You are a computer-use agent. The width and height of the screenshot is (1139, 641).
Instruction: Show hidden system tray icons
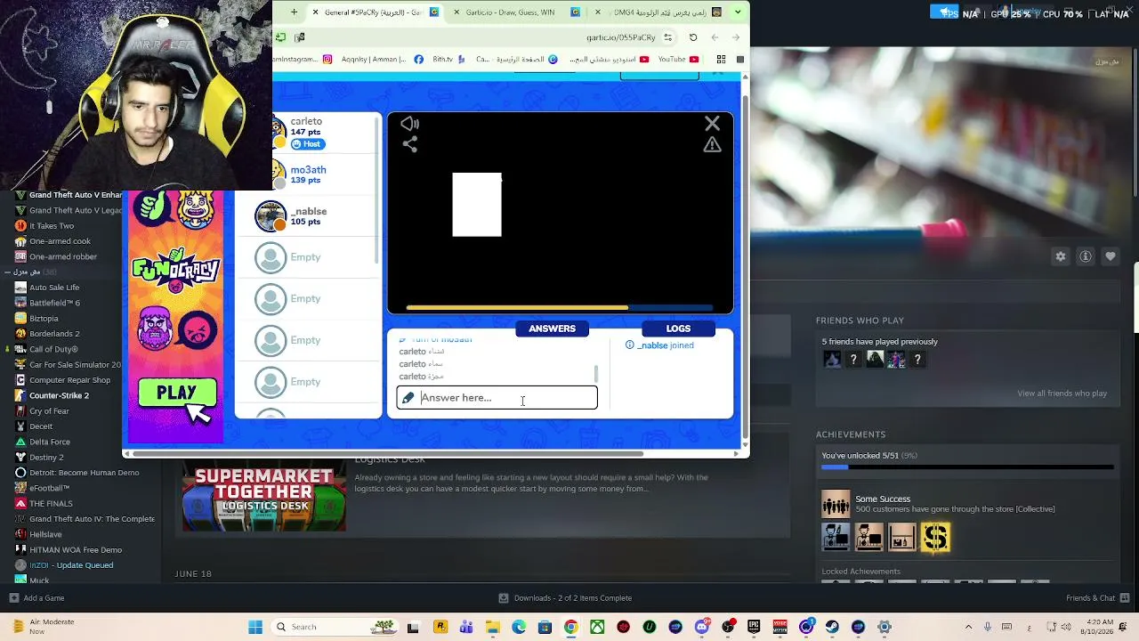[x=969, y=627]
